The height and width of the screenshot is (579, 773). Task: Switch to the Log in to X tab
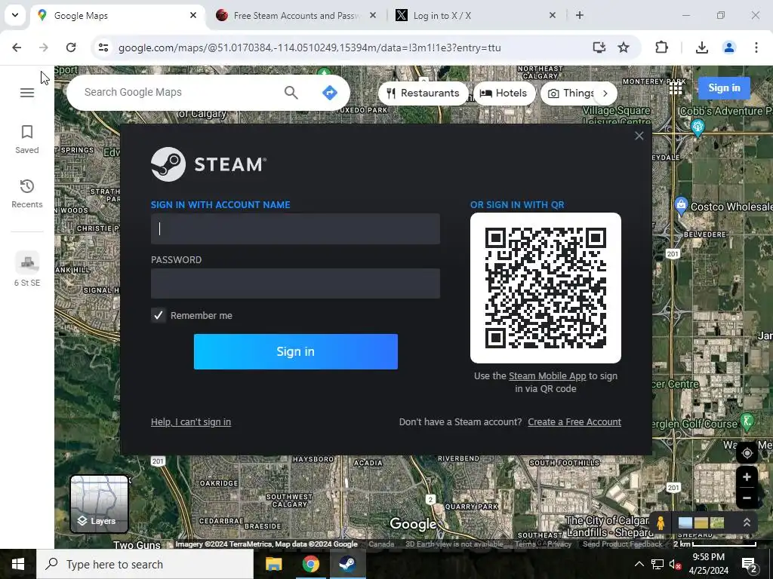(476, 16)
